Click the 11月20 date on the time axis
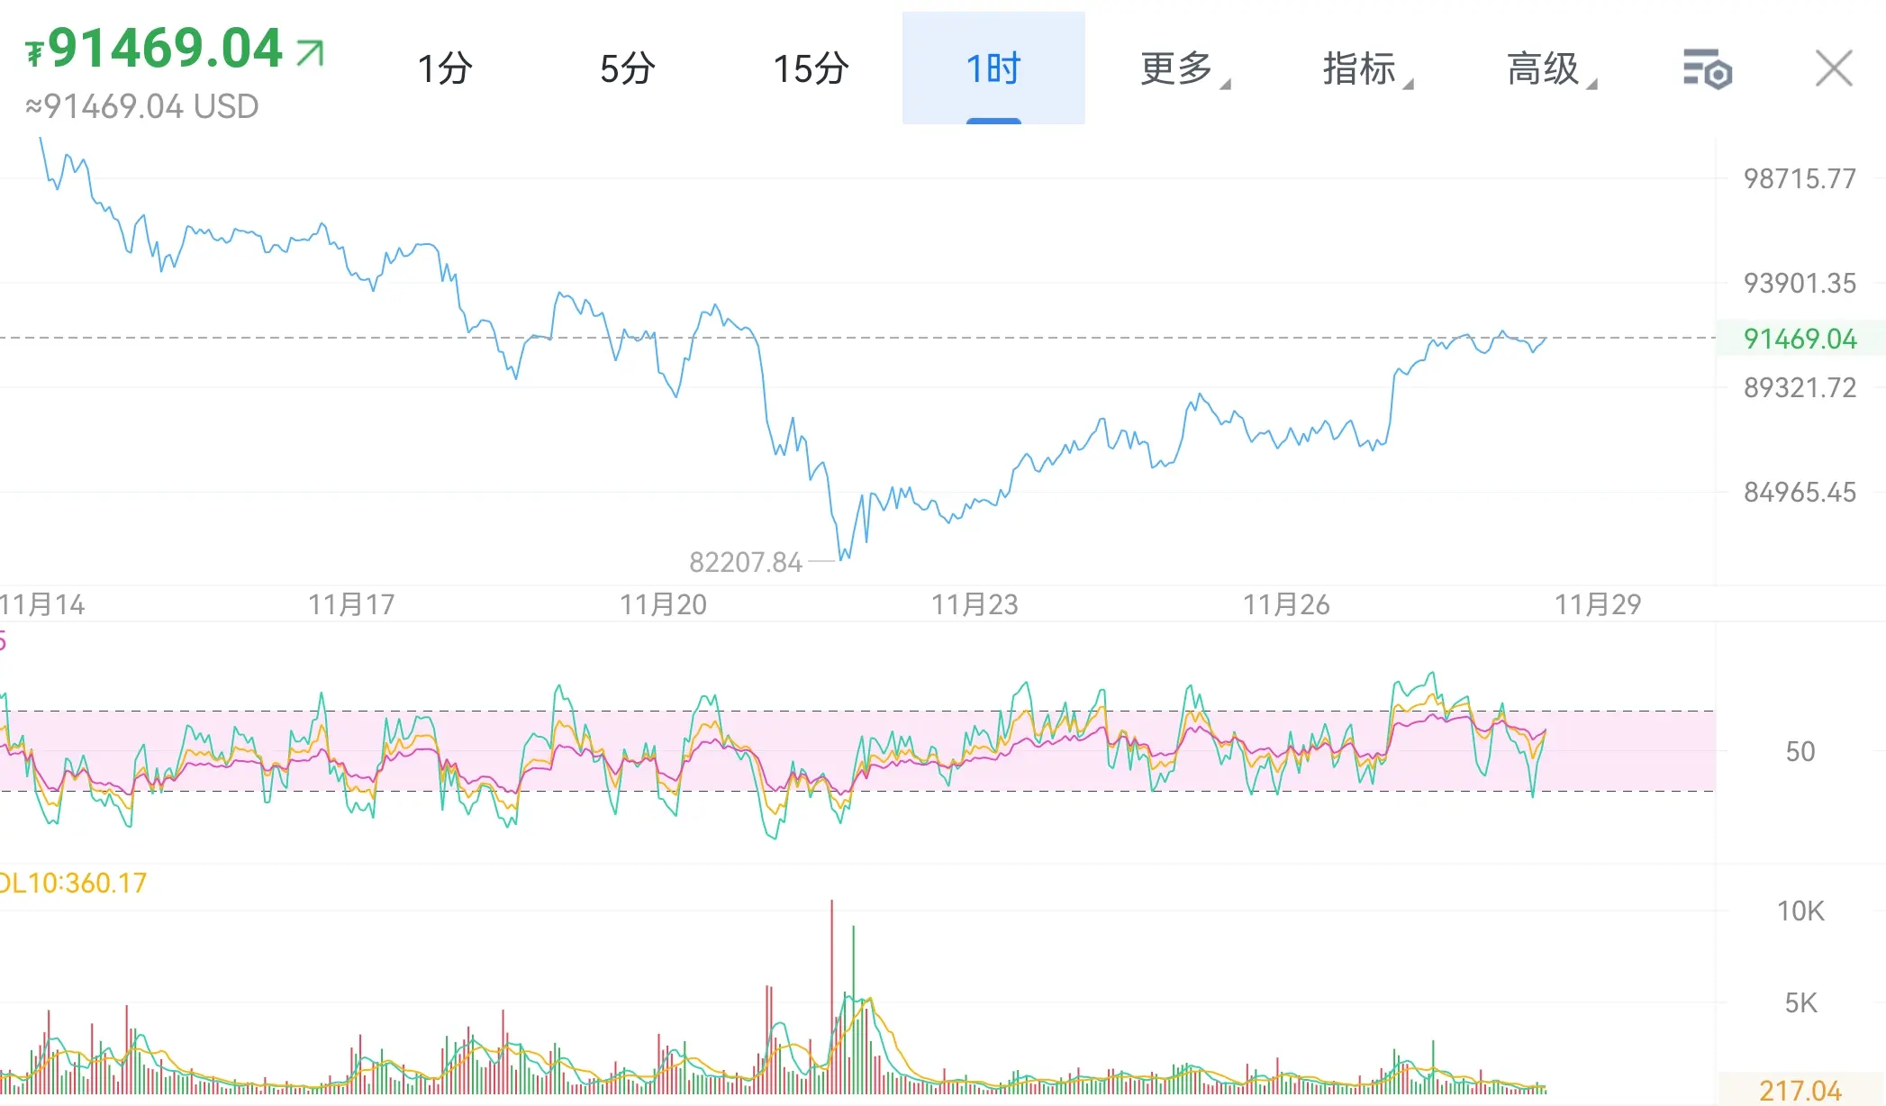This screenshot has height=1106, width=1886. coord(663,604)
